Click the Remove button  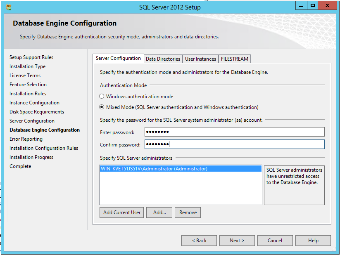(x=188, y=212)
